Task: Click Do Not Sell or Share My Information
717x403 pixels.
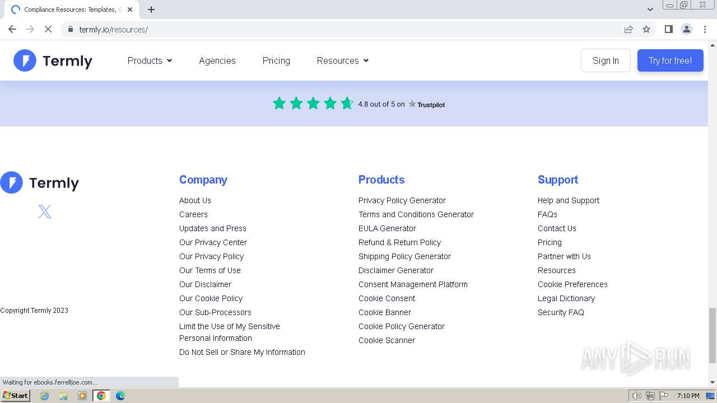Action: (x=242, y=352)
